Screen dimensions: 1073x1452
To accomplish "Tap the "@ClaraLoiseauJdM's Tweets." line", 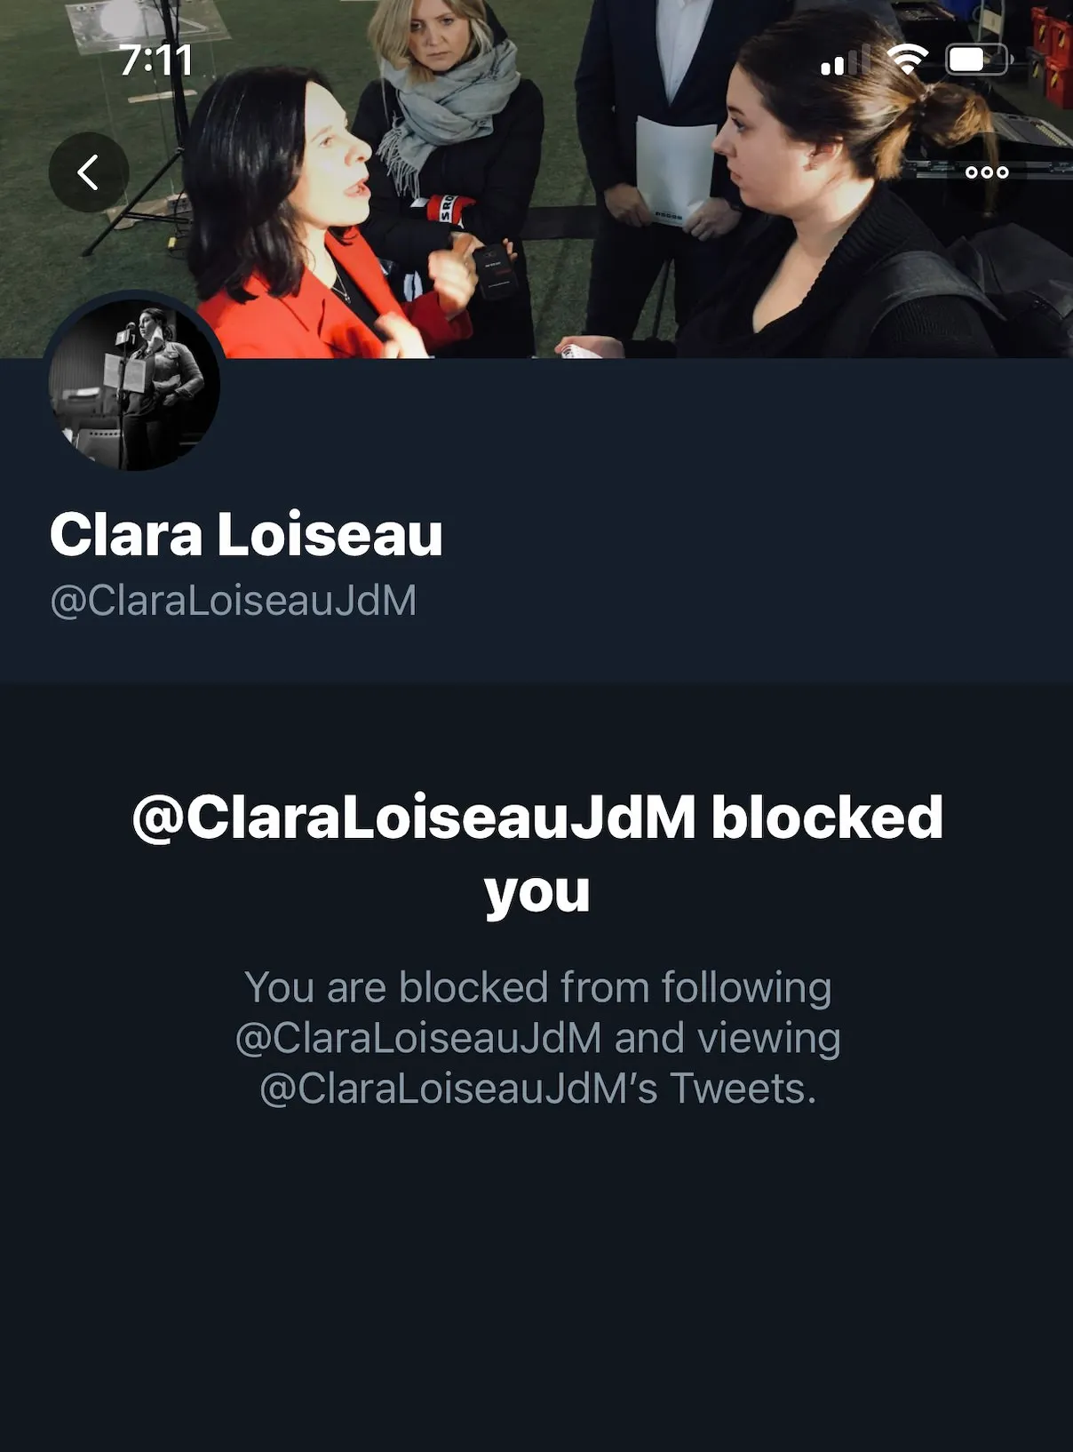I will (537, 1089).
